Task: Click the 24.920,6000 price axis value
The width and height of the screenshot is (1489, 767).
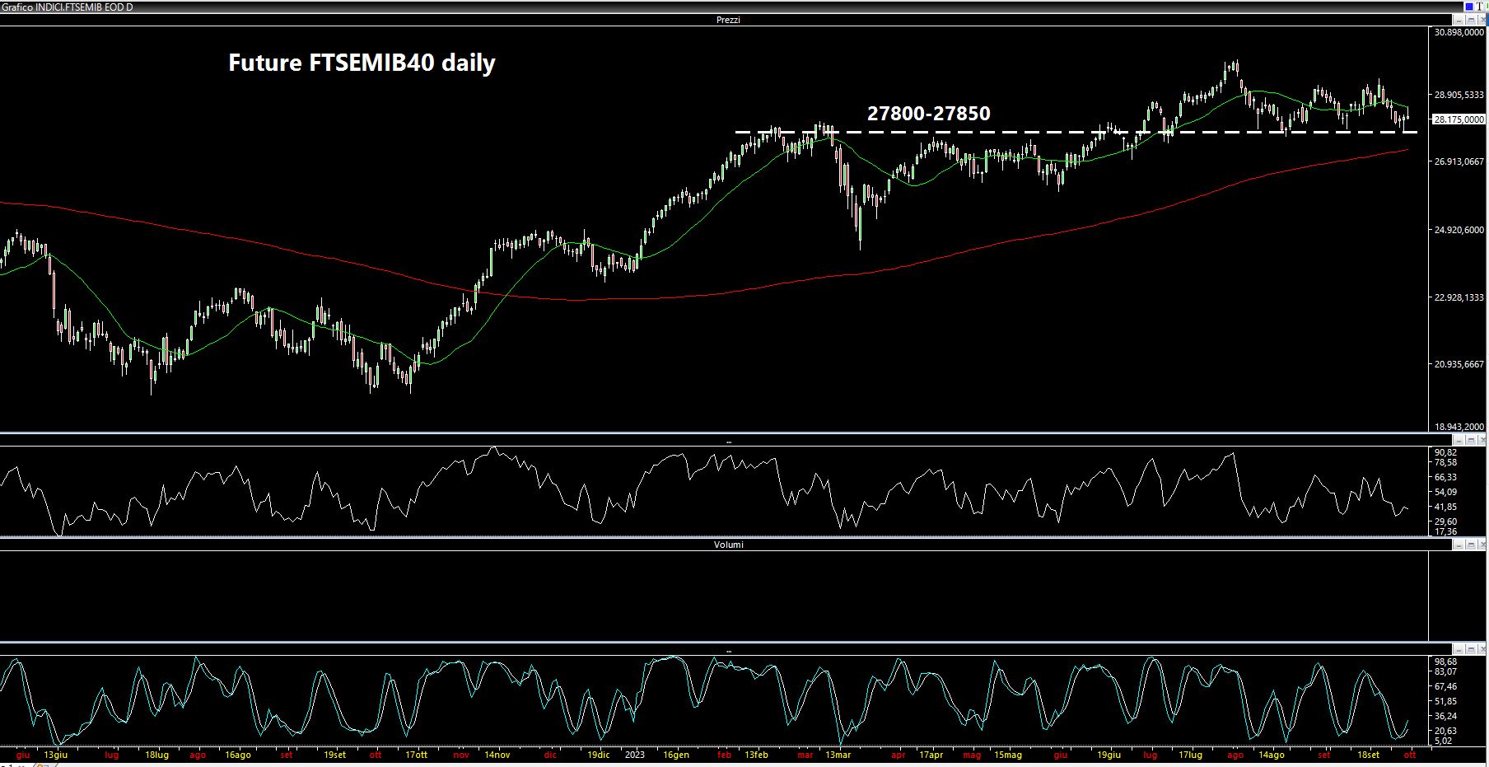Action: [1459, 230]
